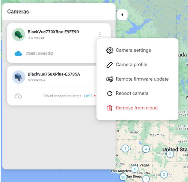Click the map cluster marker 28 near Los Angeles
Screen dimensions: 188x182
pyautogui.click(x=123, y=177)
